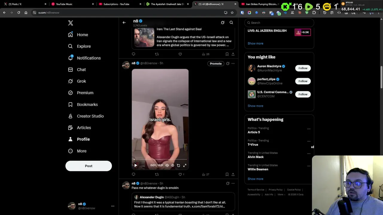Viewport: 383px width, 215px height.
Task: Open the more options menu on the video post
Action: coord(233,64)
